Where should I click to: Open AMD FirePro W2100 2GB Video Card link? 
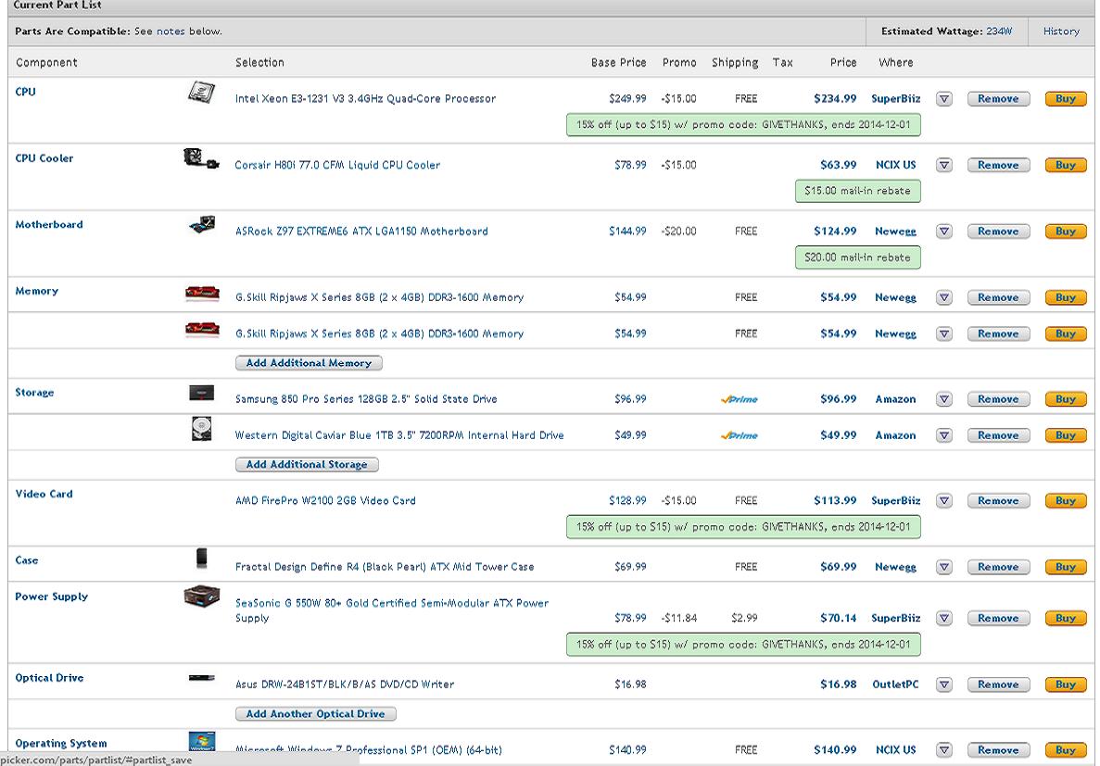pos(325,501)
